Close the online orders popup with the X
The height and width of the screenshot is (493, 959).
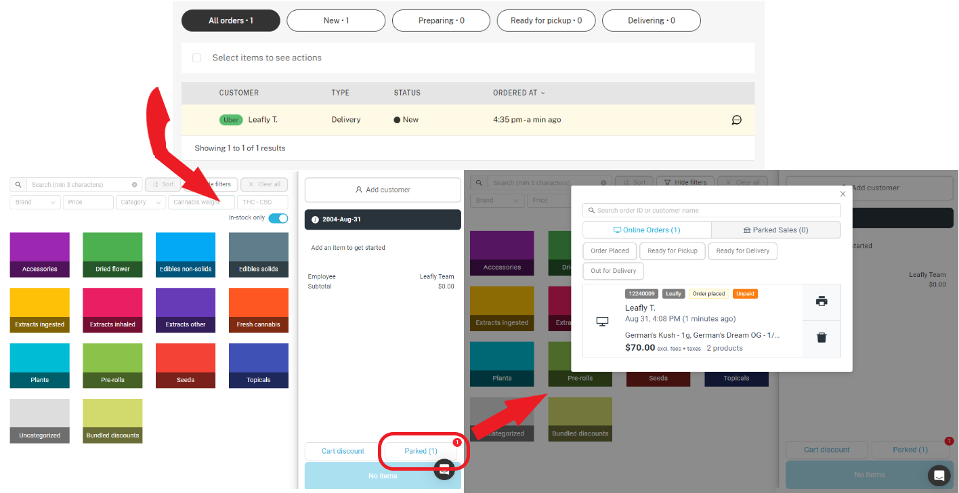843,194
